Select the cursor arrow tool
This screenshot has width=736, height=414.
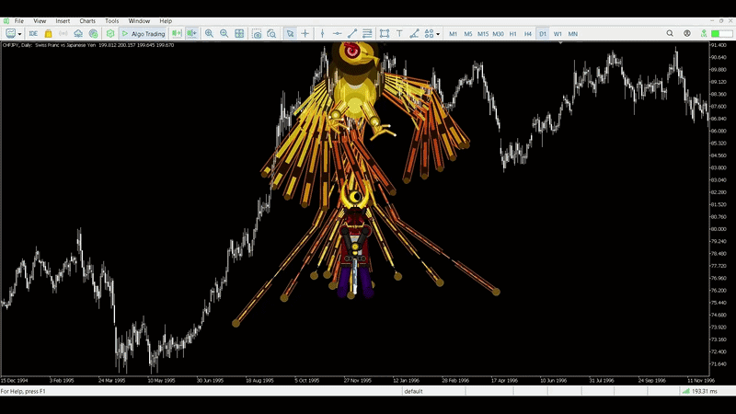[x=290, y=34]
